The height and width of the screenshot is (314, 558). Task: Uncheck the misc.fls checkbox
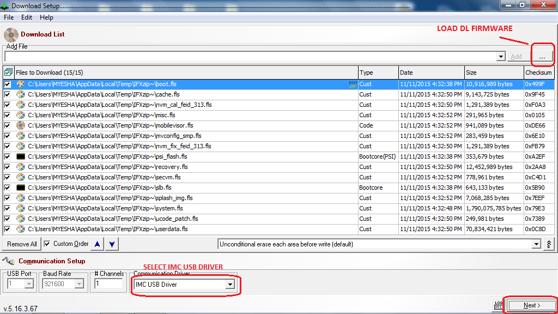[7, 115]
